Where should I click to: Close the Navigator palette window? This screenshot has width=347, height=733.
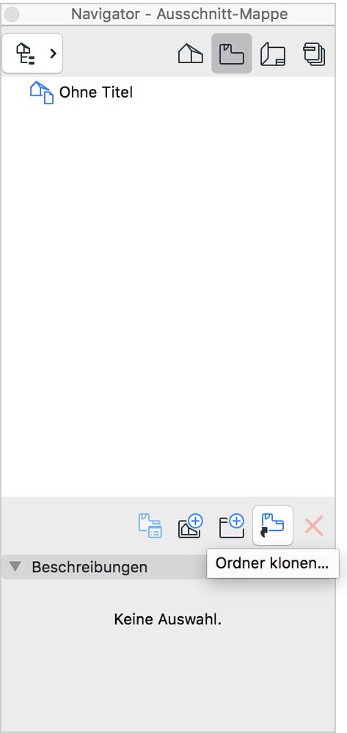[11, 15]
